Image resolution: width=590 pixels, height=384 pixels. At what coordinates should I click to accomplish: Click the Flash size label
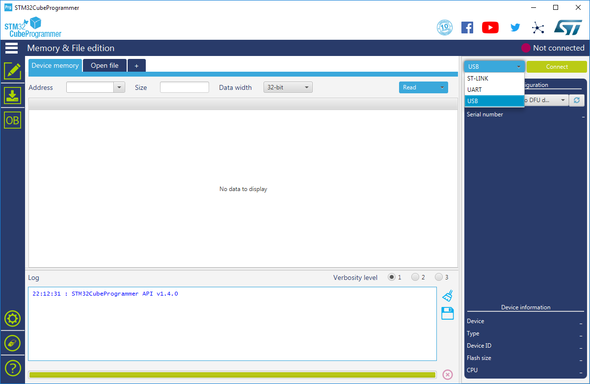pyautogui.click(x=479, y=358)
